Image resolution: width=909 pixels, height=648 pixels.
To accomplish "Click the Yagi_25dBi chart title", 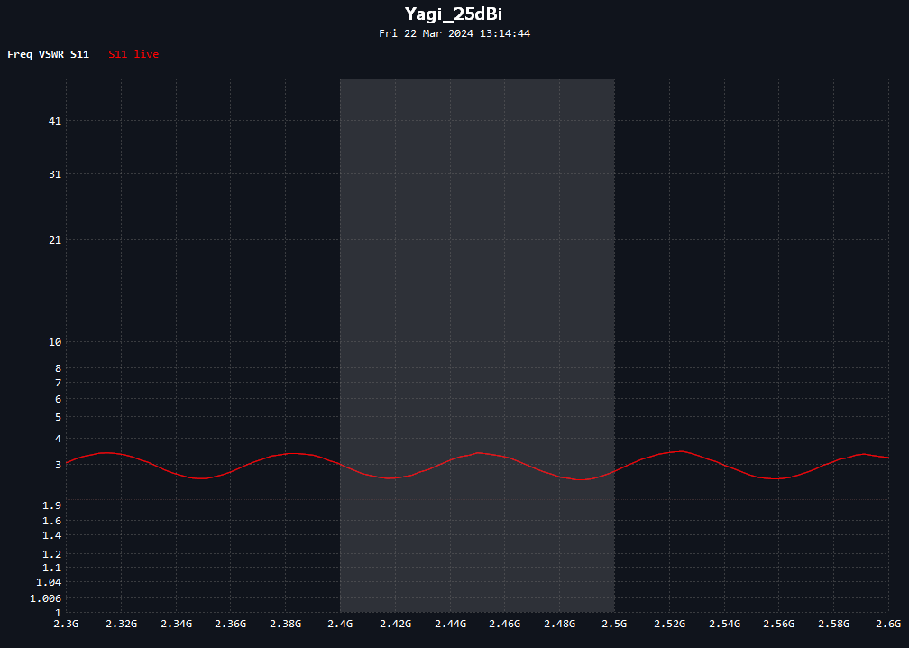I will (x=454, y=14).
